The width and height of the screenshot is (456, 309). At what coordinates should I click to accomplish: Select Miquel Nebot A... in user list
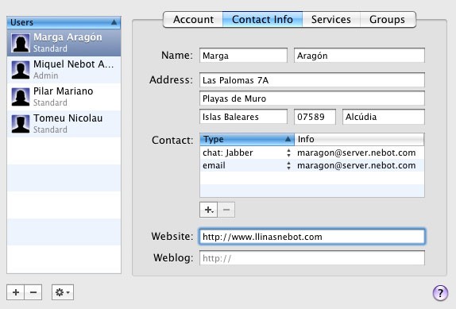point(64,70)
